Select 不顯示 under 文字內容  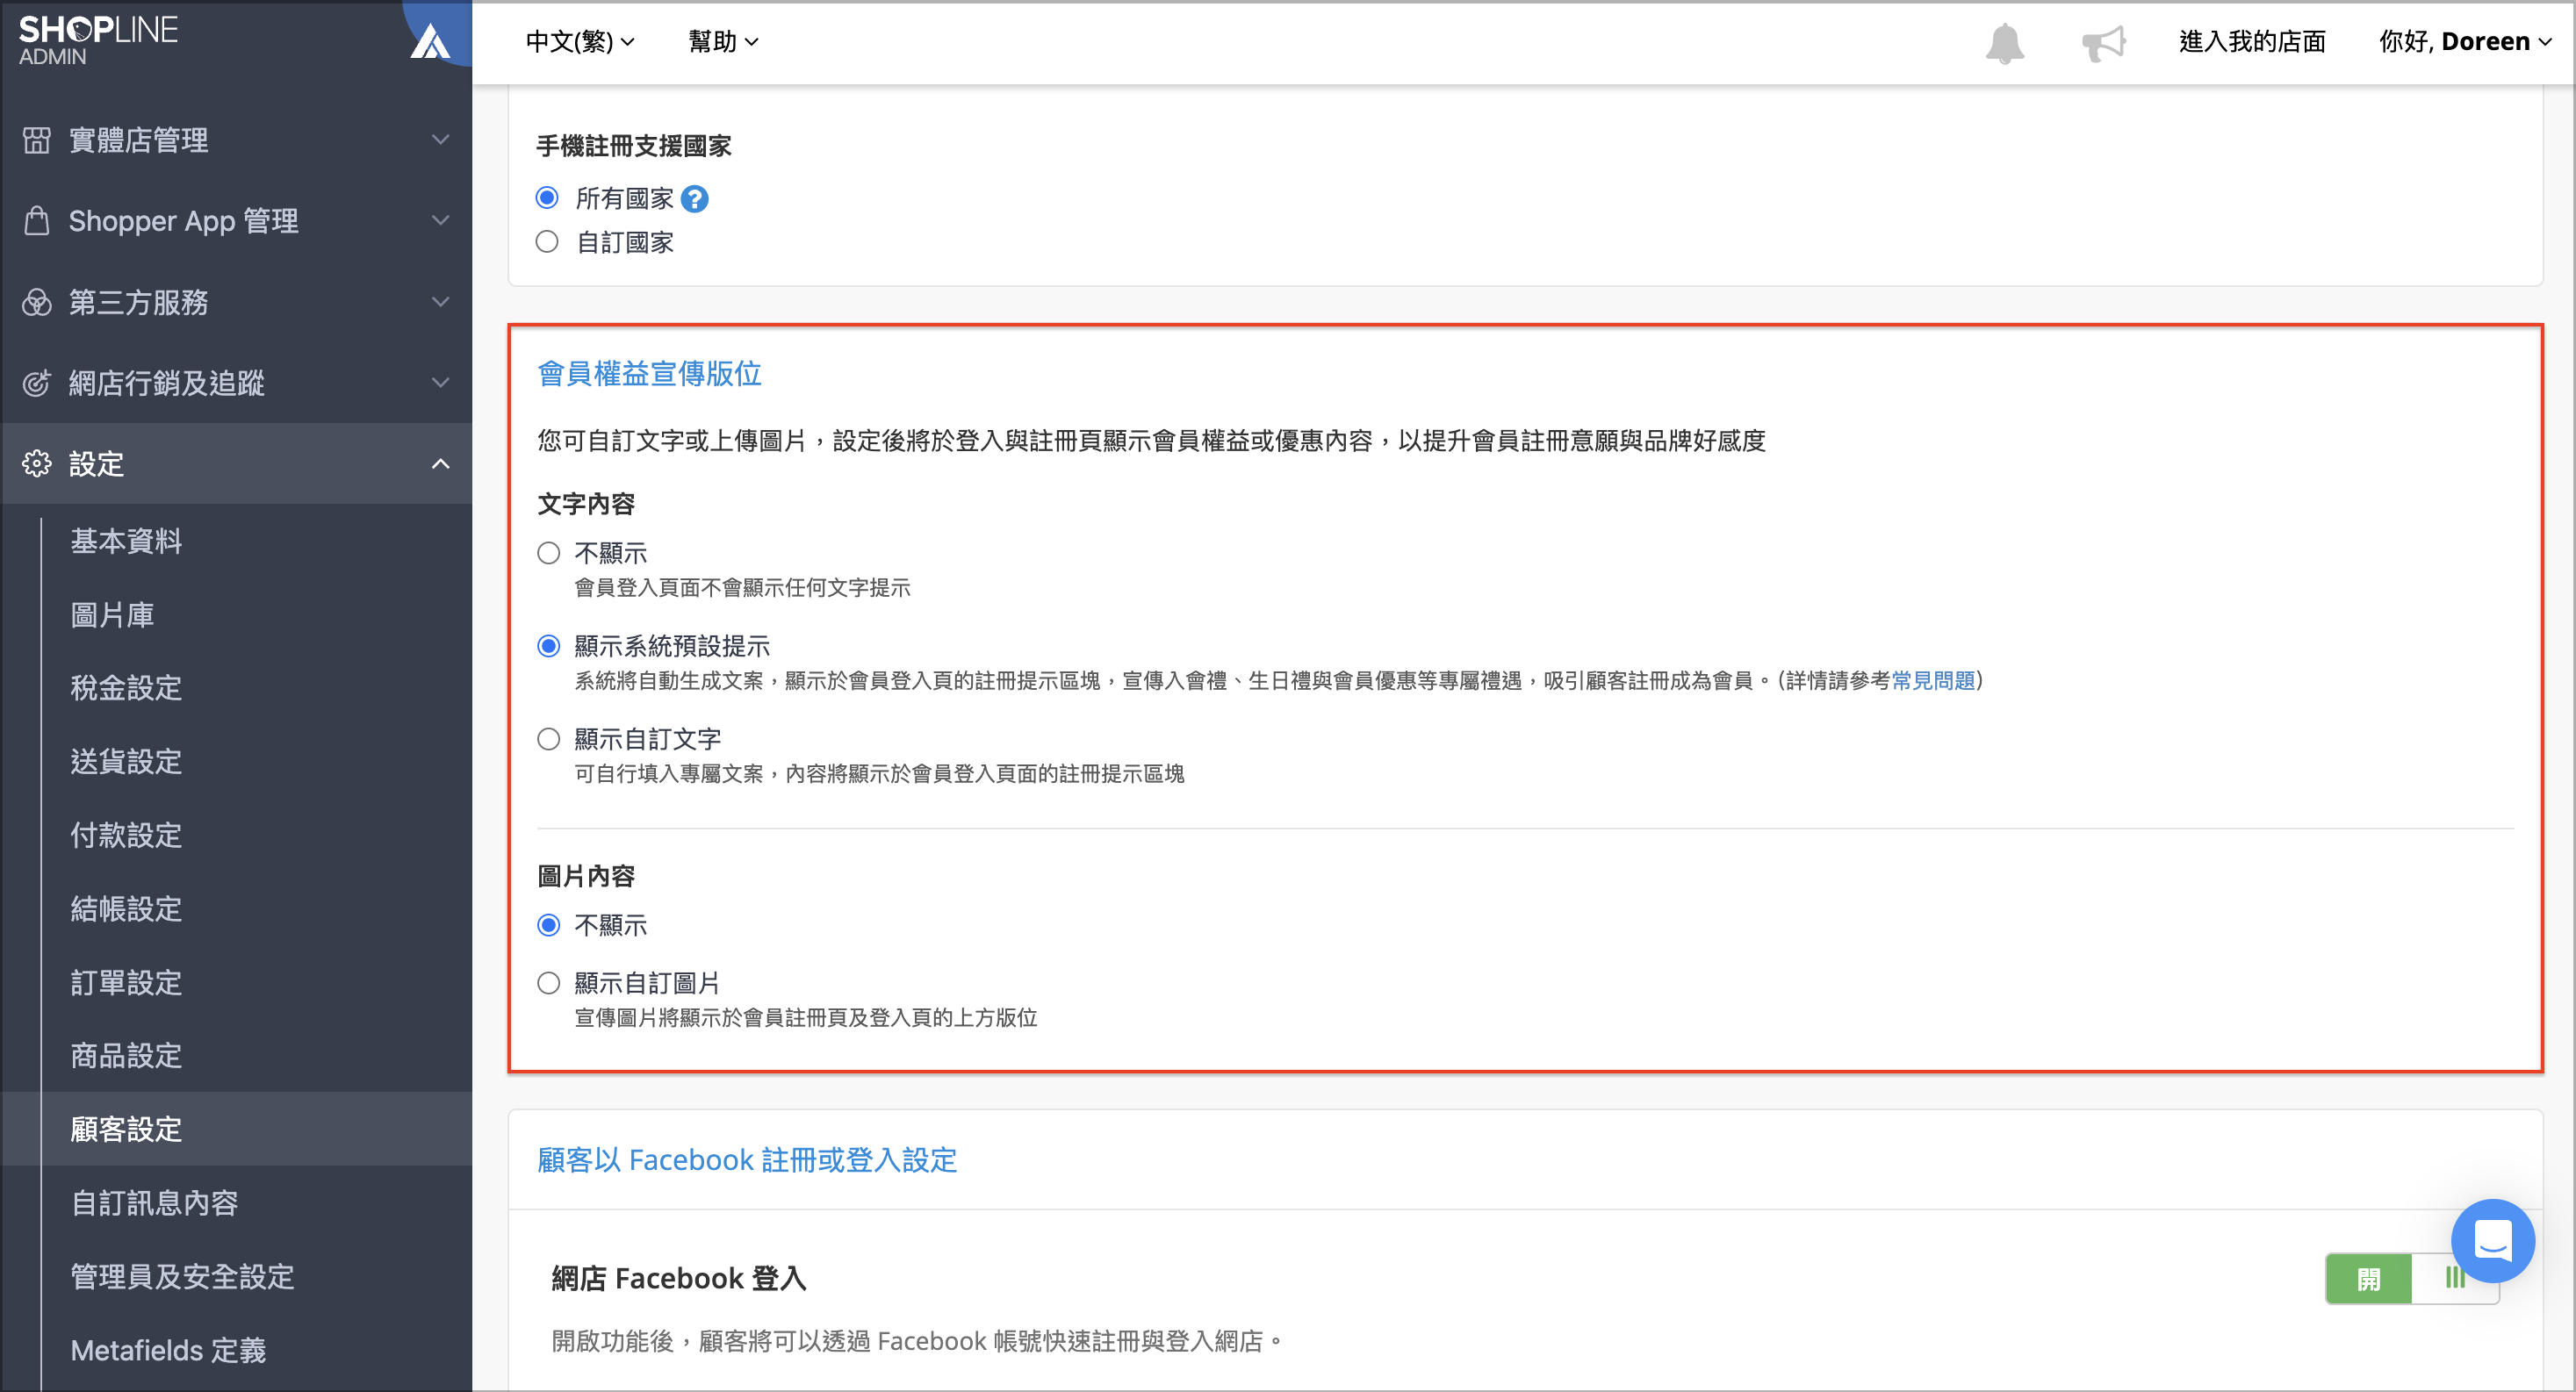click(548, 553)
